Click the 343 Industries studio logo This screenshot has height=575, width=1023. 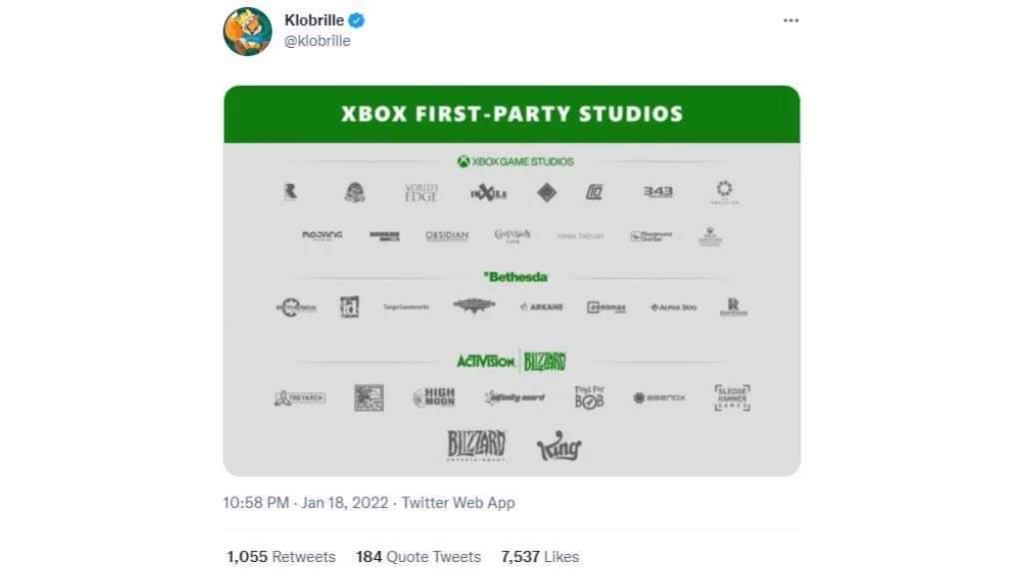[658, 192]
